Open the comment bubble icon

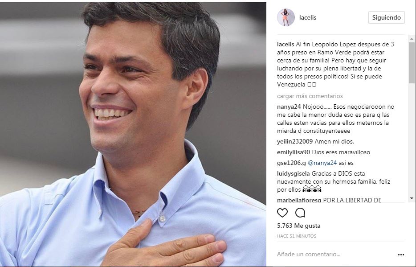tap(300, 213)
